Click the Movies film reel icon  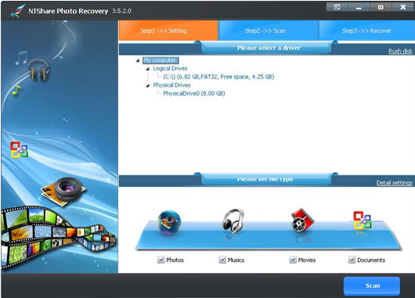tap(302, 220)
